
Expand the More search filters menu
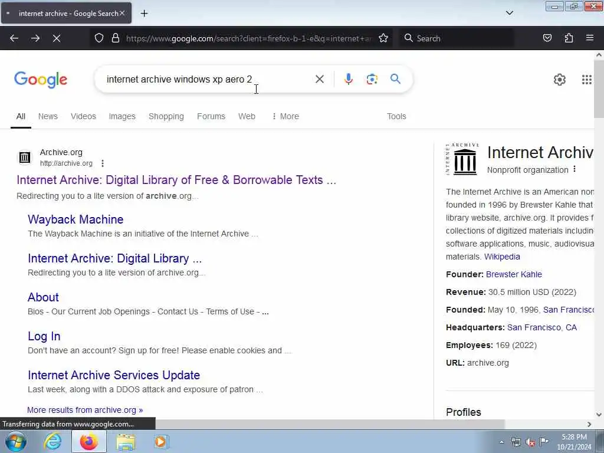point(285,116)
